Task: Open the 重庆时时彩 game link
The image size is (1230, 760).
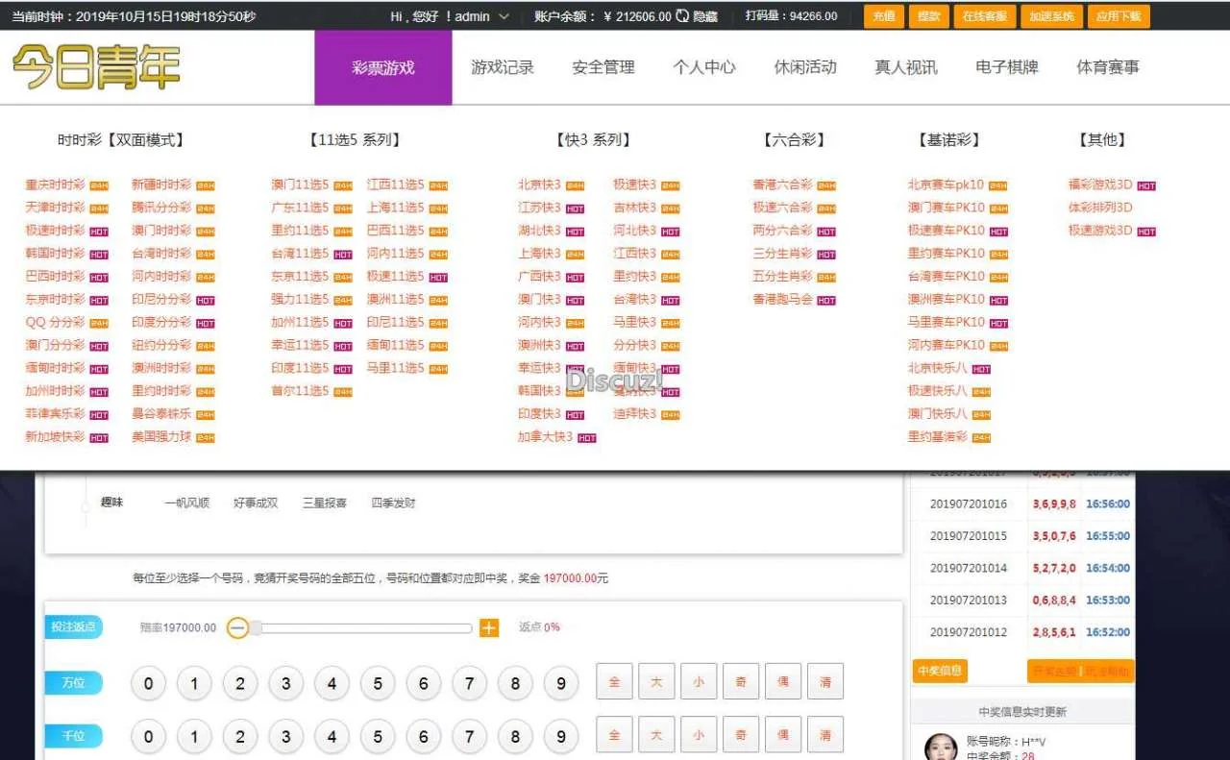Action: click(x=55, y=185)
